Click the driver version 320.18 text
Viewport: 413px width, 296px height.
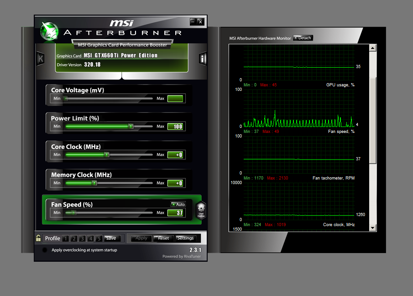click(x=92, y=64)
